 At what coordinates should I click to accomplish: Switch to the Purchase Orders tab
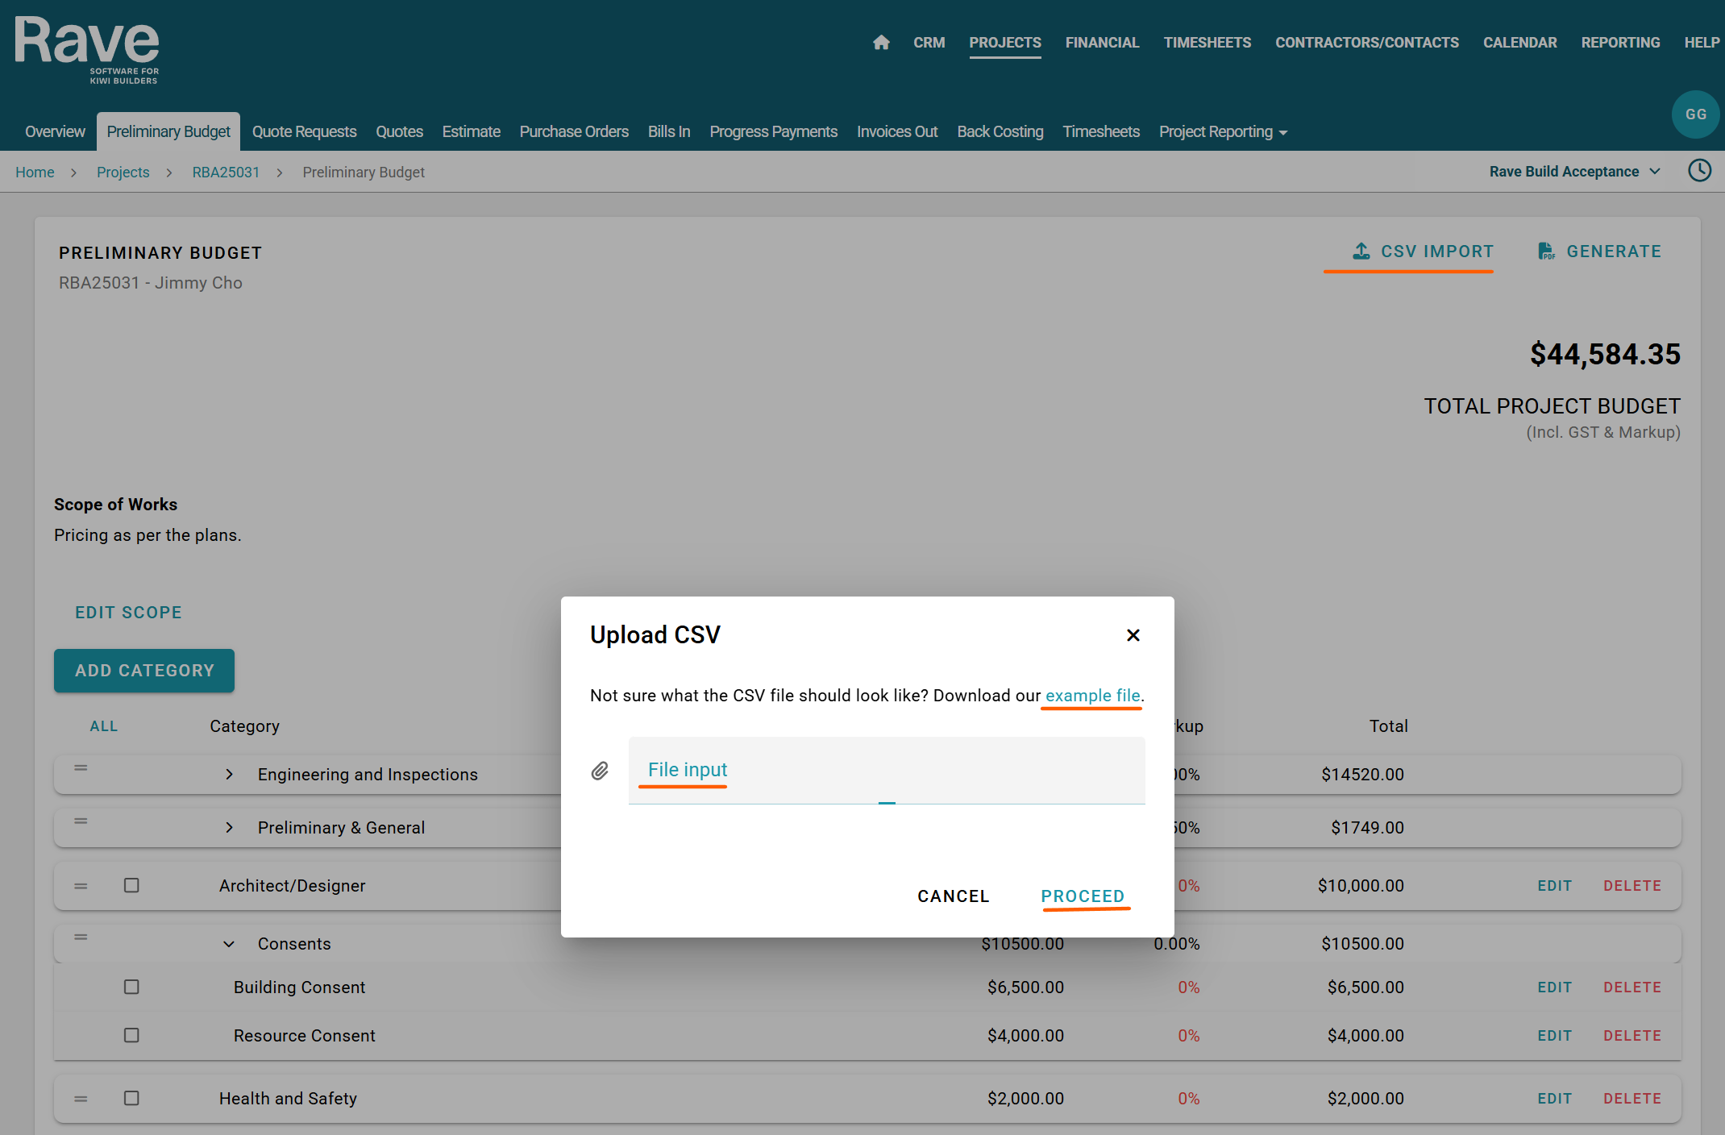573,132
